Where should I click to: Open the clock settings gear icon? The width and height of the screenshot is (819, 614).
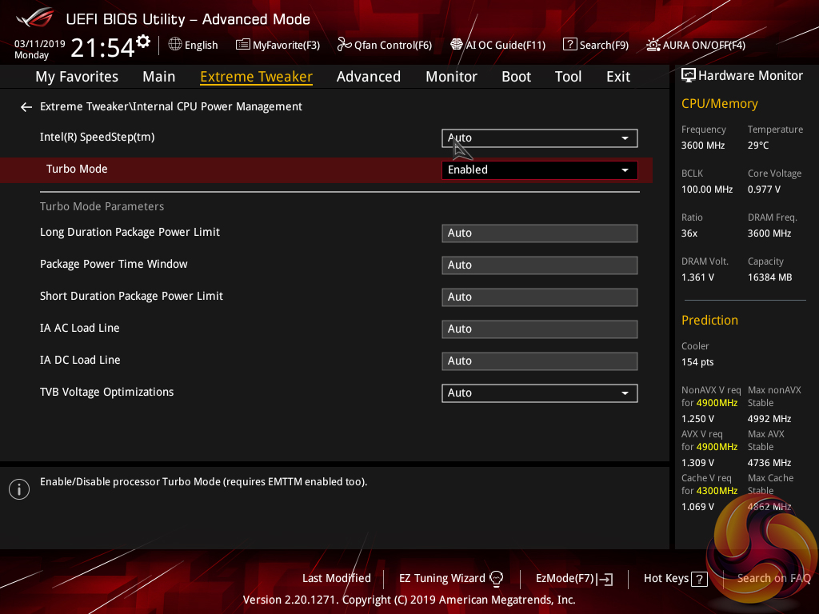click(x=143, y=42)
